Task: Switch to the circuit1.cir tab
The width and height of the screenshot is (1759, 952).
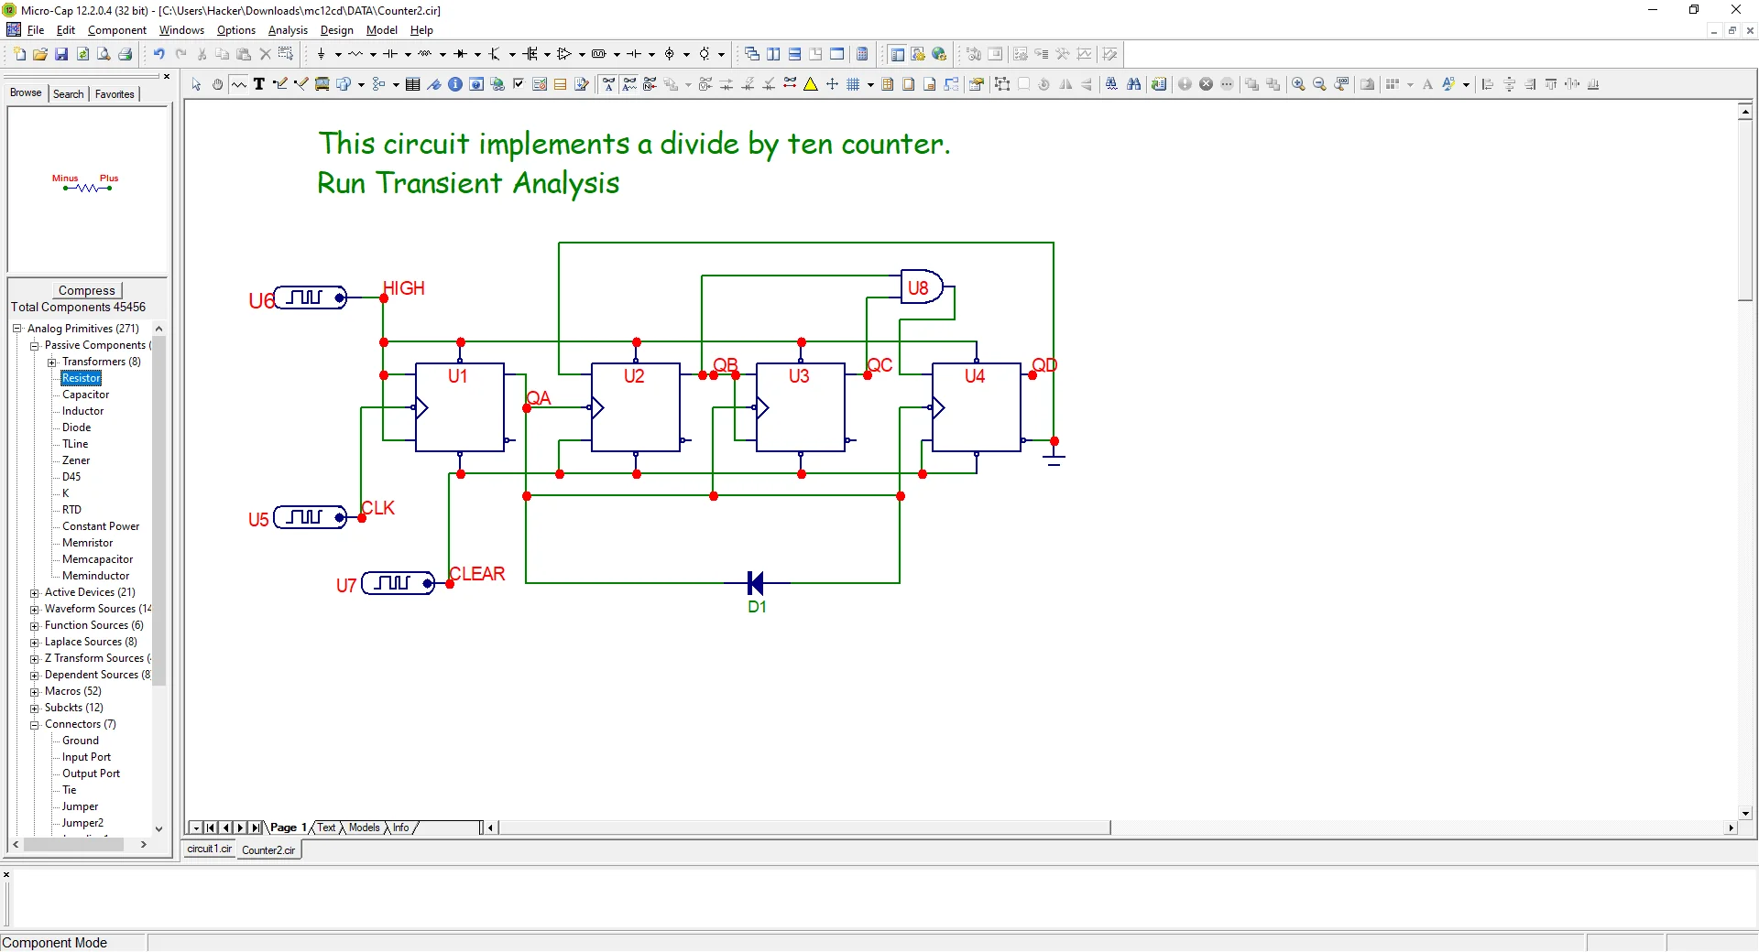Action: tap(208, 849)
